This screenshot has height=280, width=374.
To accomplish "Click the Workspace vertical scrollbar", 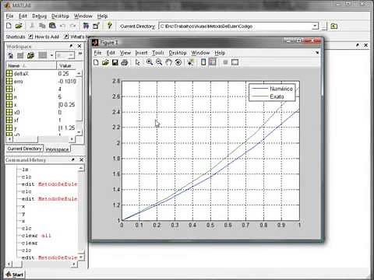I will [x=79, y=103].
